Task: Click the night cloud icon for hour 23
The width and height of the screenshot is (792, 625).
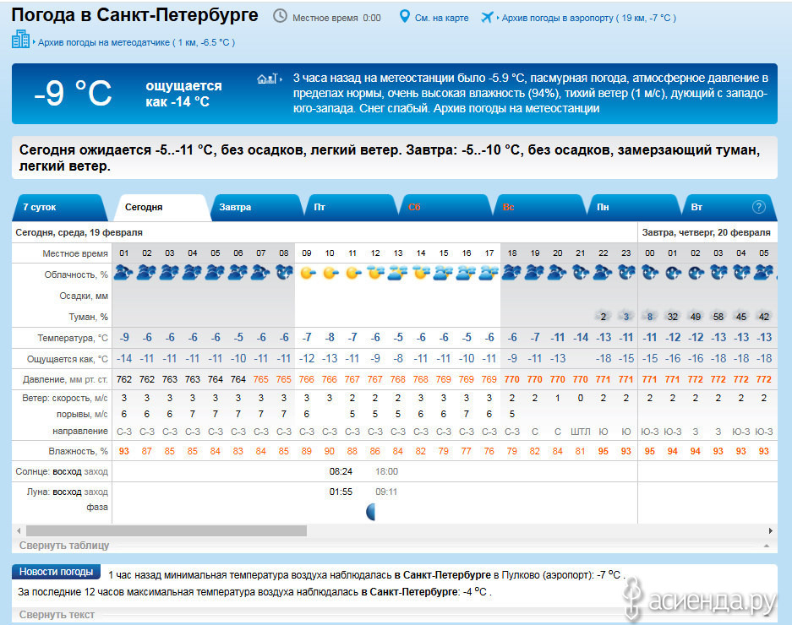Action: pyautogui.click(x=626, y=273)
